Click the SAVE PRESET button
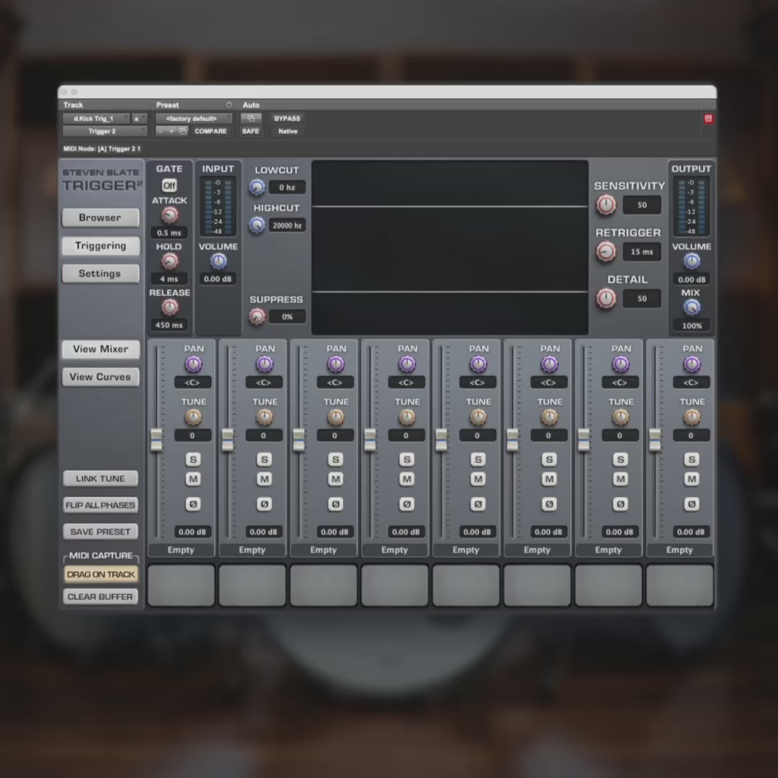The image size is (778, 778). (x=100, y=532)
